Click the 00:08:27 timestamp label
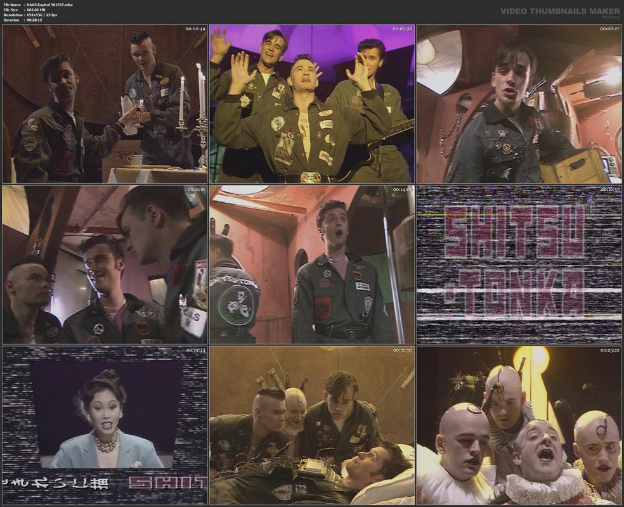This screenshot has width=624, height=507. pyautogui.click(x=609, y=29)
